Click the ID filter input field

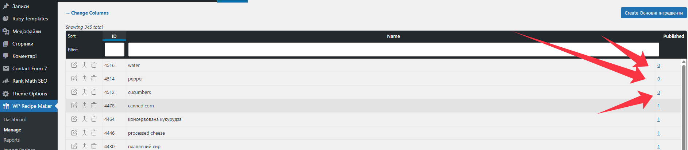(x=115, y=50)
